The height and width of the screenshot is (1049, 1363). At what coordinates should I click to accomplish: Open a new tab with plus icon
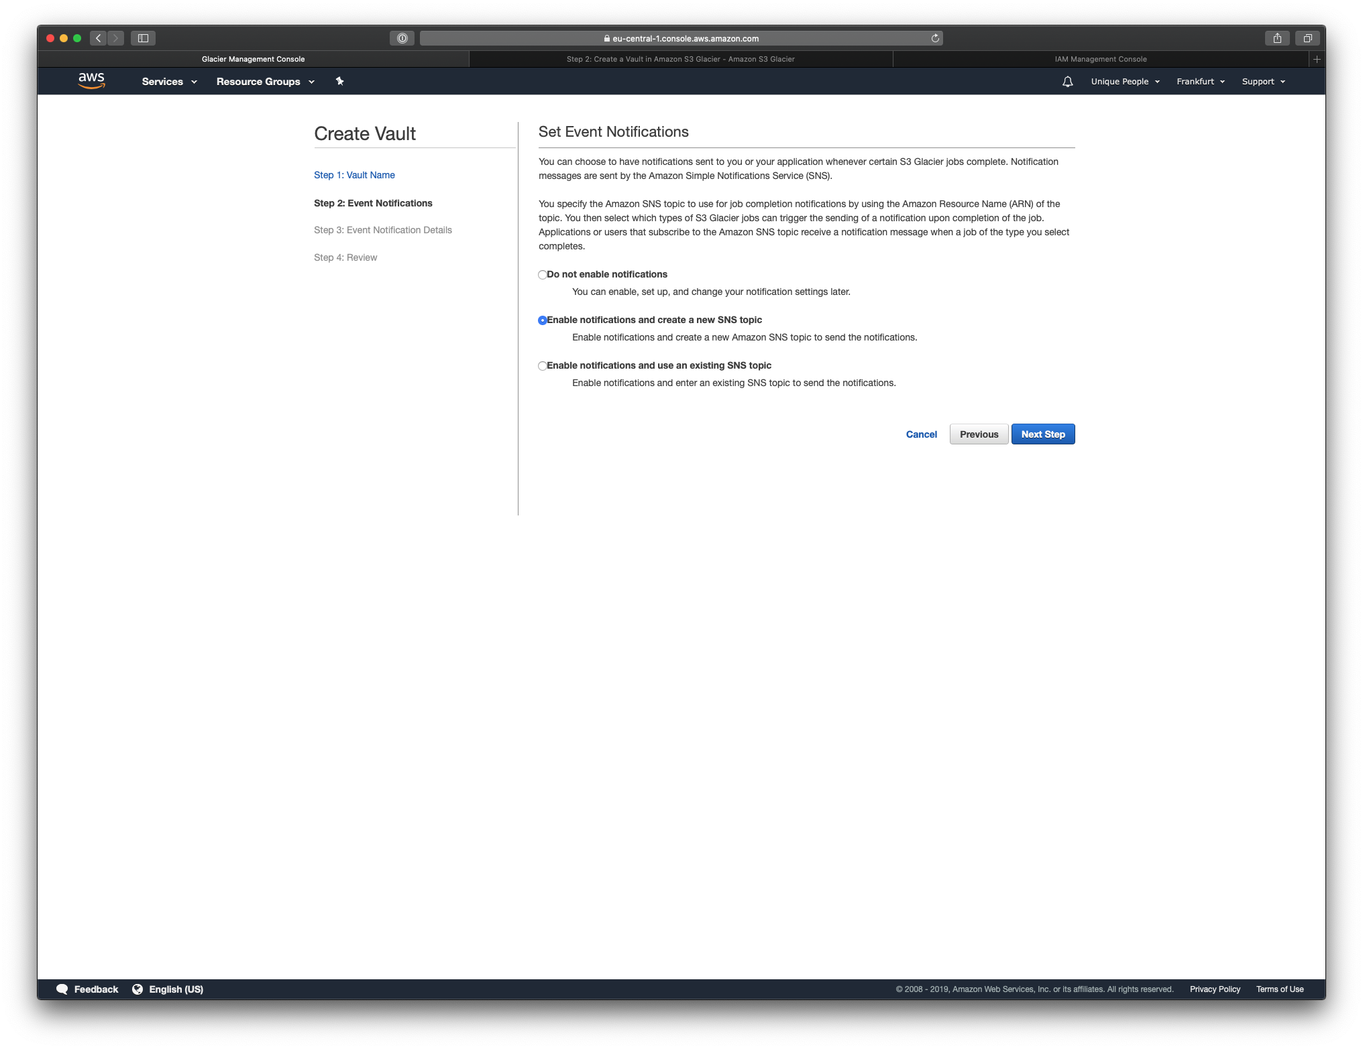click(x=1317, y=59)
